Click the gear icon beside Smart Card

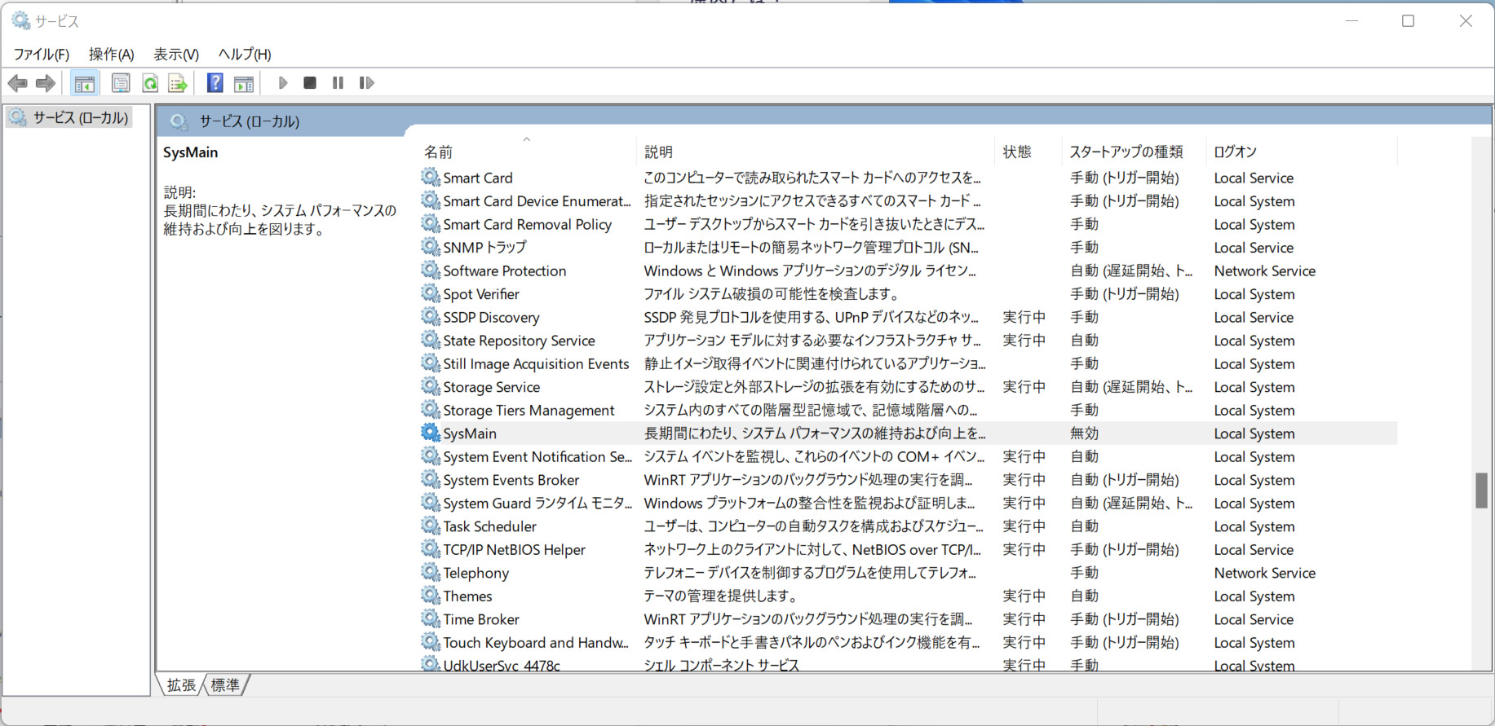click(431, 177)
